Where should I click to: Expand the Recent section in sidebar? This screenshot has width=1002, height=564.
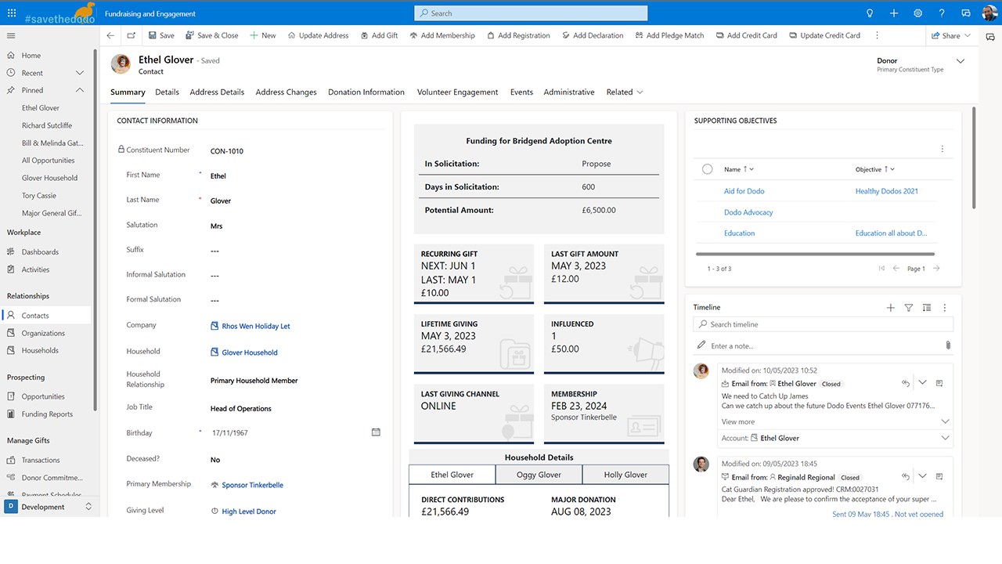point(79,73)
